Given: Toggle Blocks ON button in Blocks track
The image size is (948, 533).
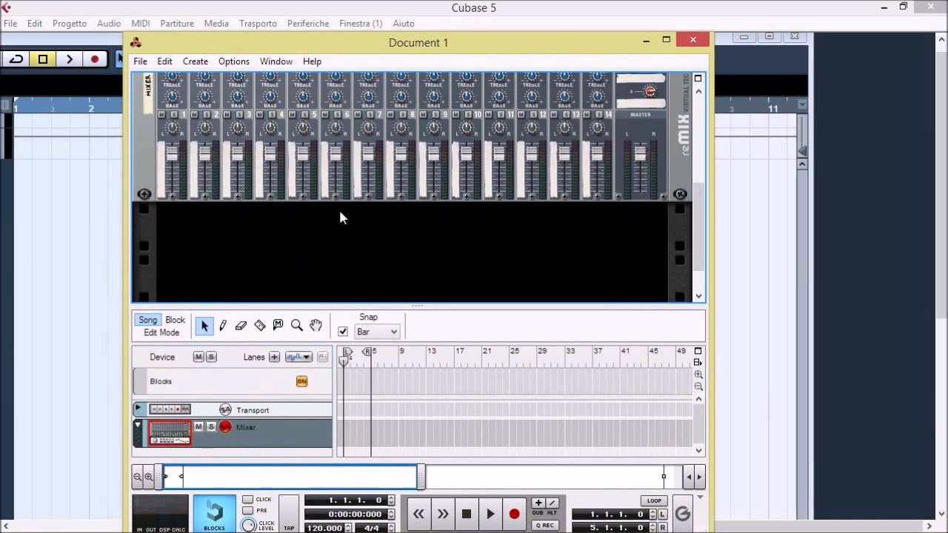Looking at the screenshot, I should click(x=301, y=381).
